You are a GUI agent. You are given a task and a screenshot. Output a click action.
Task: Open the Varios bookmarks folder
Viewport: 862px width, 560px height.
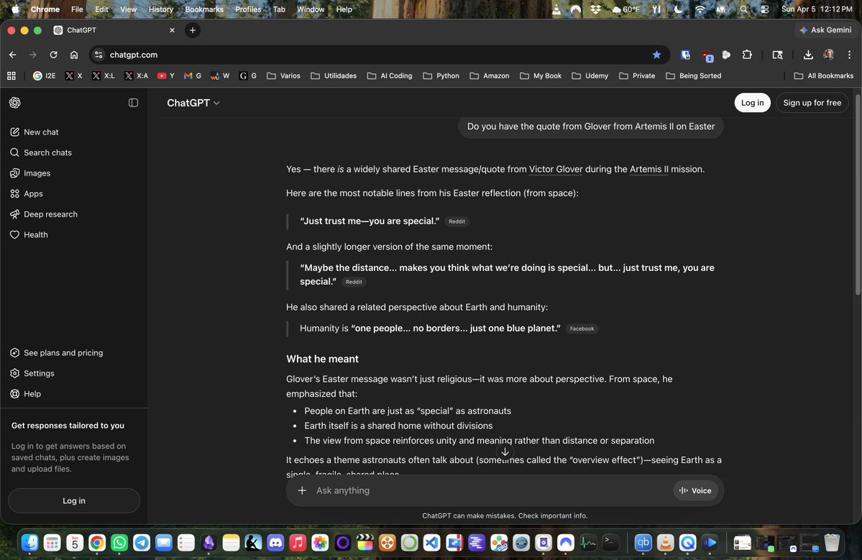[284, 75]
